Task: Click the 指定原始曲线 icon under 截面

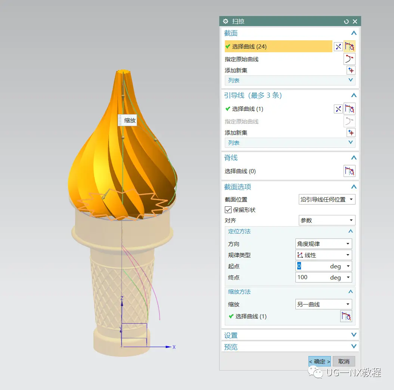Action: (350, 59)
